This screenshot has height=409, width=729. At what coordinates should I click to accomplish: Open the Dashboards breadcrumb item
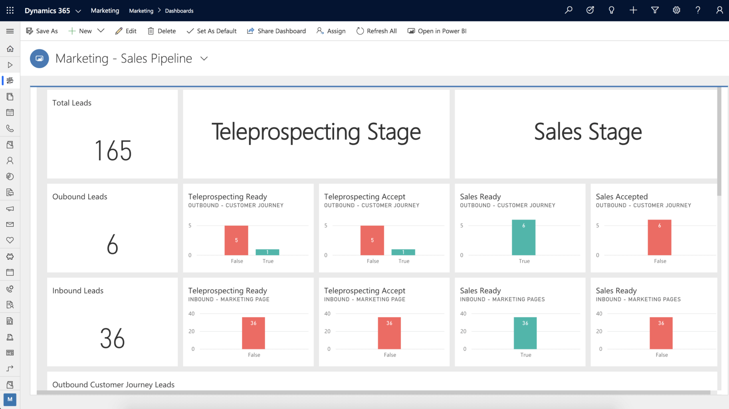(x=179, y=11)
